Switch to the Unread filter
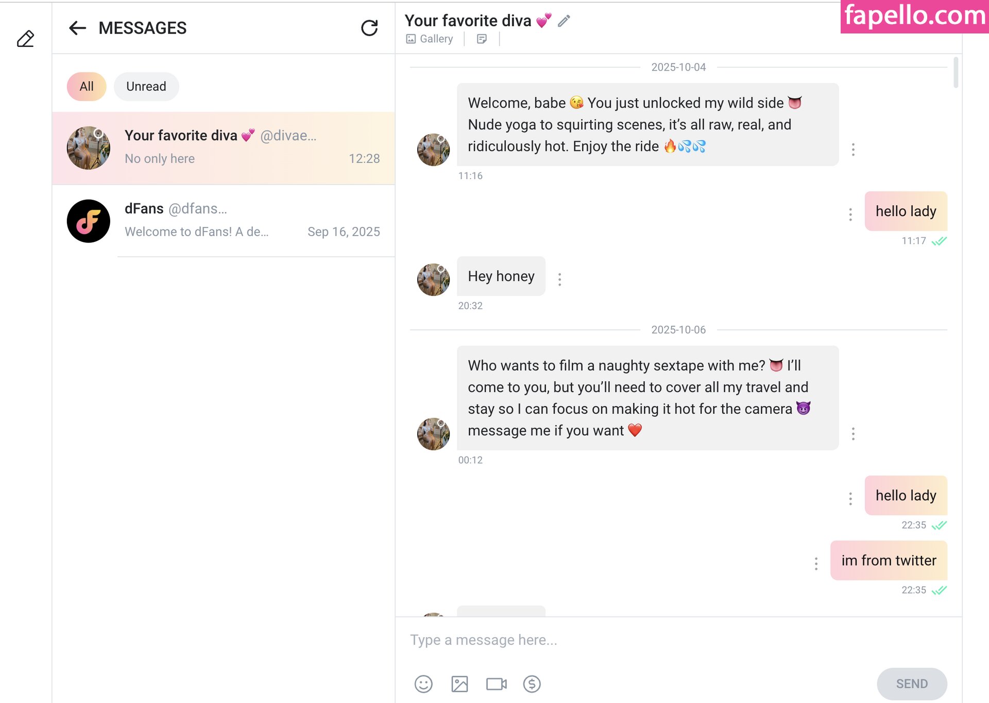 (146, 86)
